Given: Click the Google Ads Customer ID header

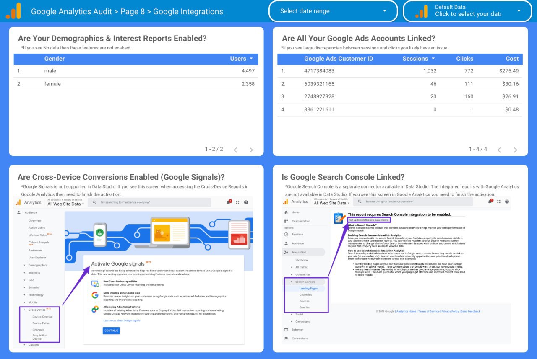Looking at the screenshot, I should (339, 59).
